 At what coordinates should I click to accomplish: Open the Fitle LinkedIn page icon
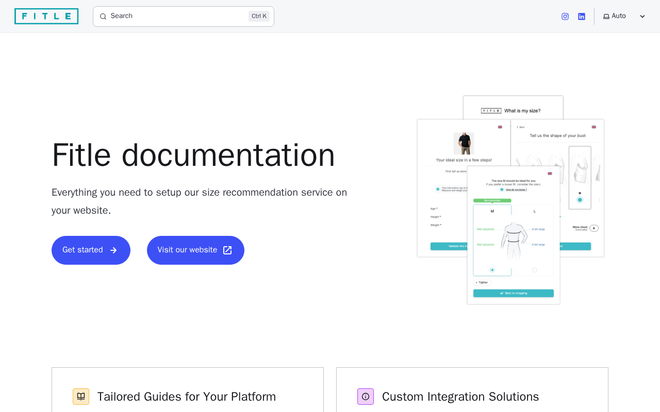pyautogui.click(x=582, y=16)
